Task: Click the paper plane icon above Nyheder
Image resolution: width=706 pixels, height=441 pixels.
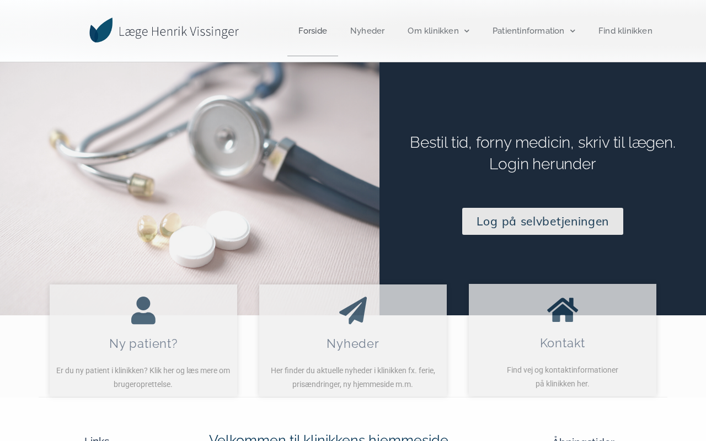Action: (x=353, y=310)
